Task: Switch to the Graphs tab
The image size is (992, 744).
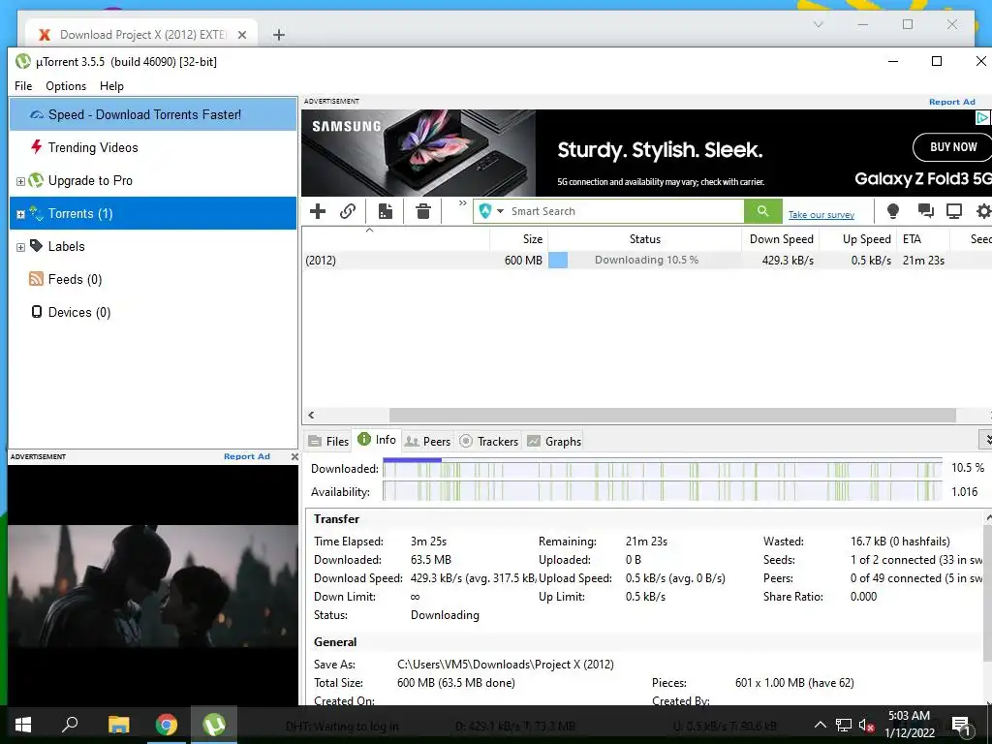Action: coord(554,441)
